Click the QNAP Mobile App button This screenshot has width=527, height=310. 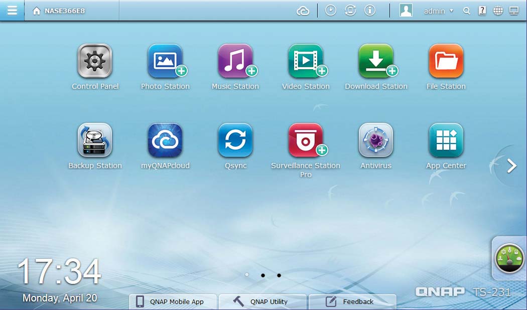[x=173, y=301]
